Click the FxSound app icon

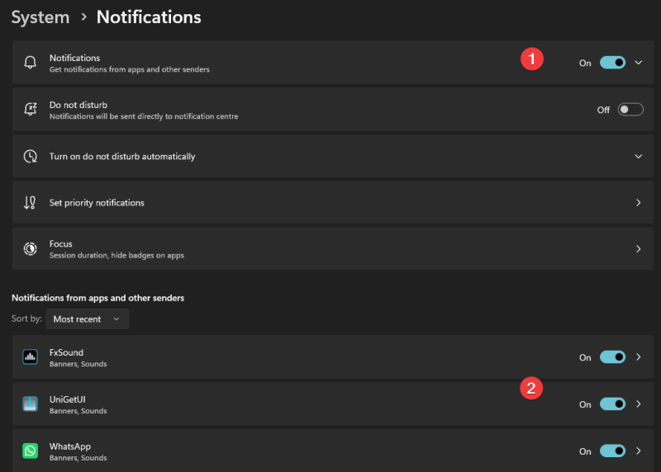31,357
